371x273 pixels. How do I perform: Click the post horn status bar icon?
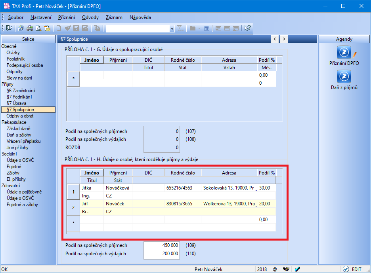(x=286, y=269)
